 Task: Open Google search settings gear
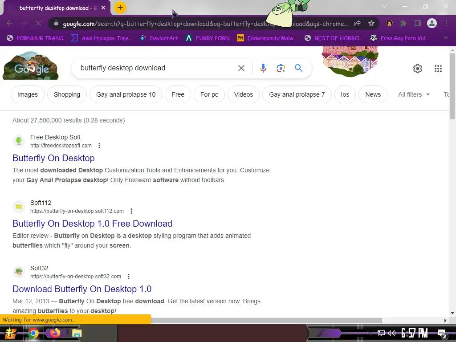click(x=418, y=69)
